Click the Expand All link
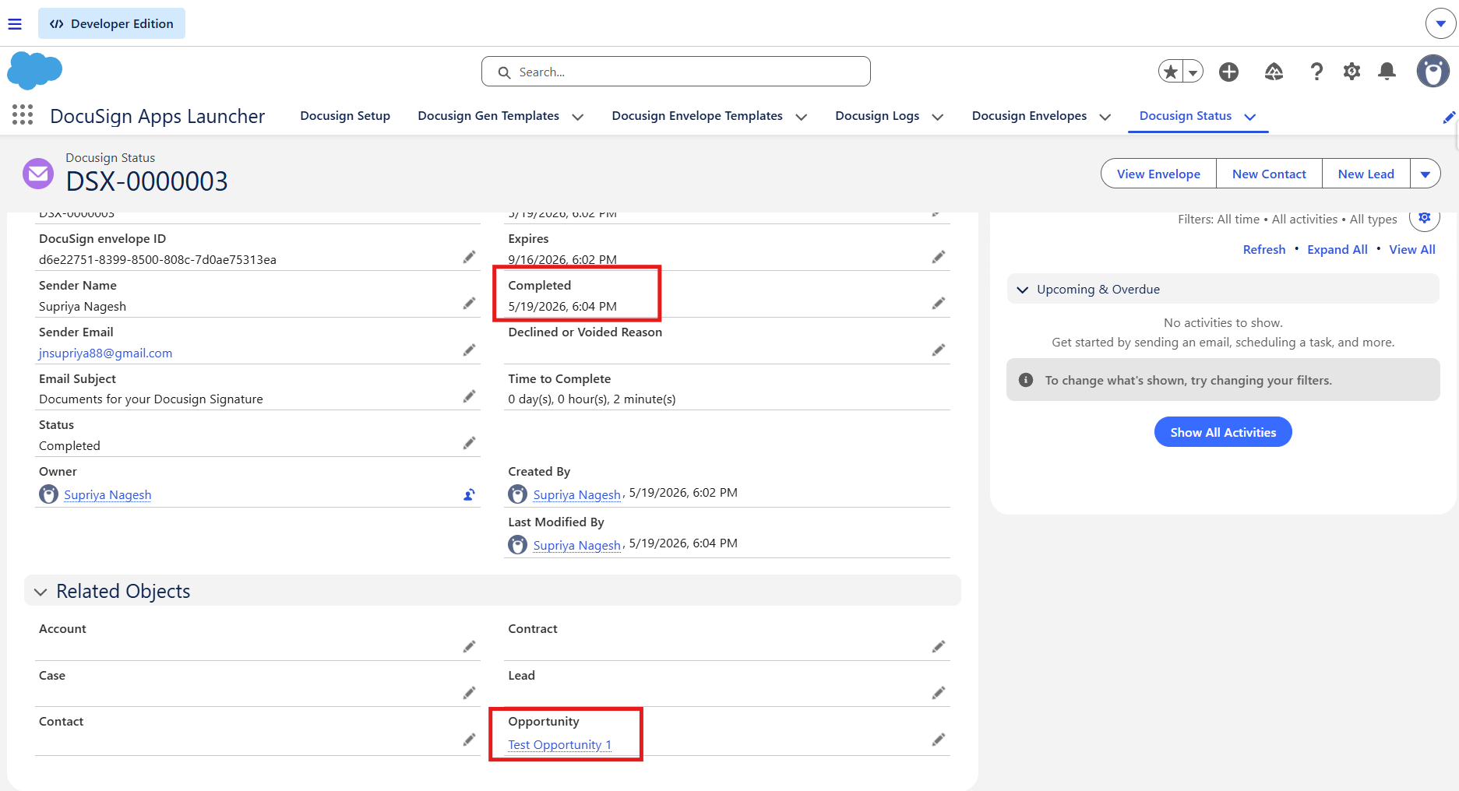Viewport: 1459px width, 791px height. click(x=1337, y=249)
